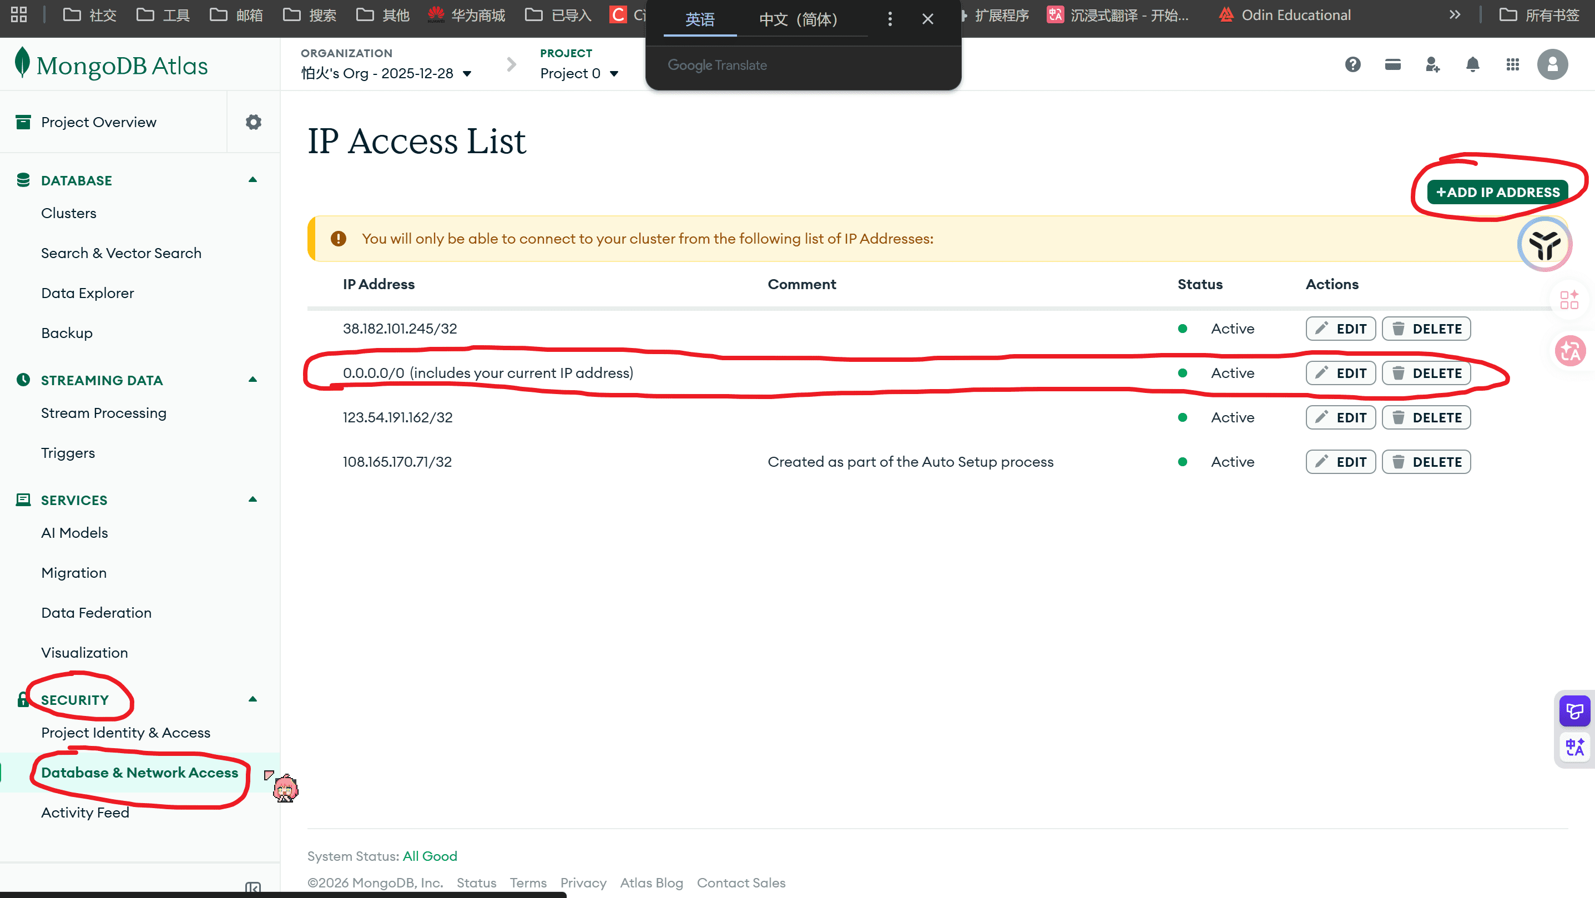
Task: Collapse the STREAMING DATA section
Action: pyautogui.click(x=253, y=380)
